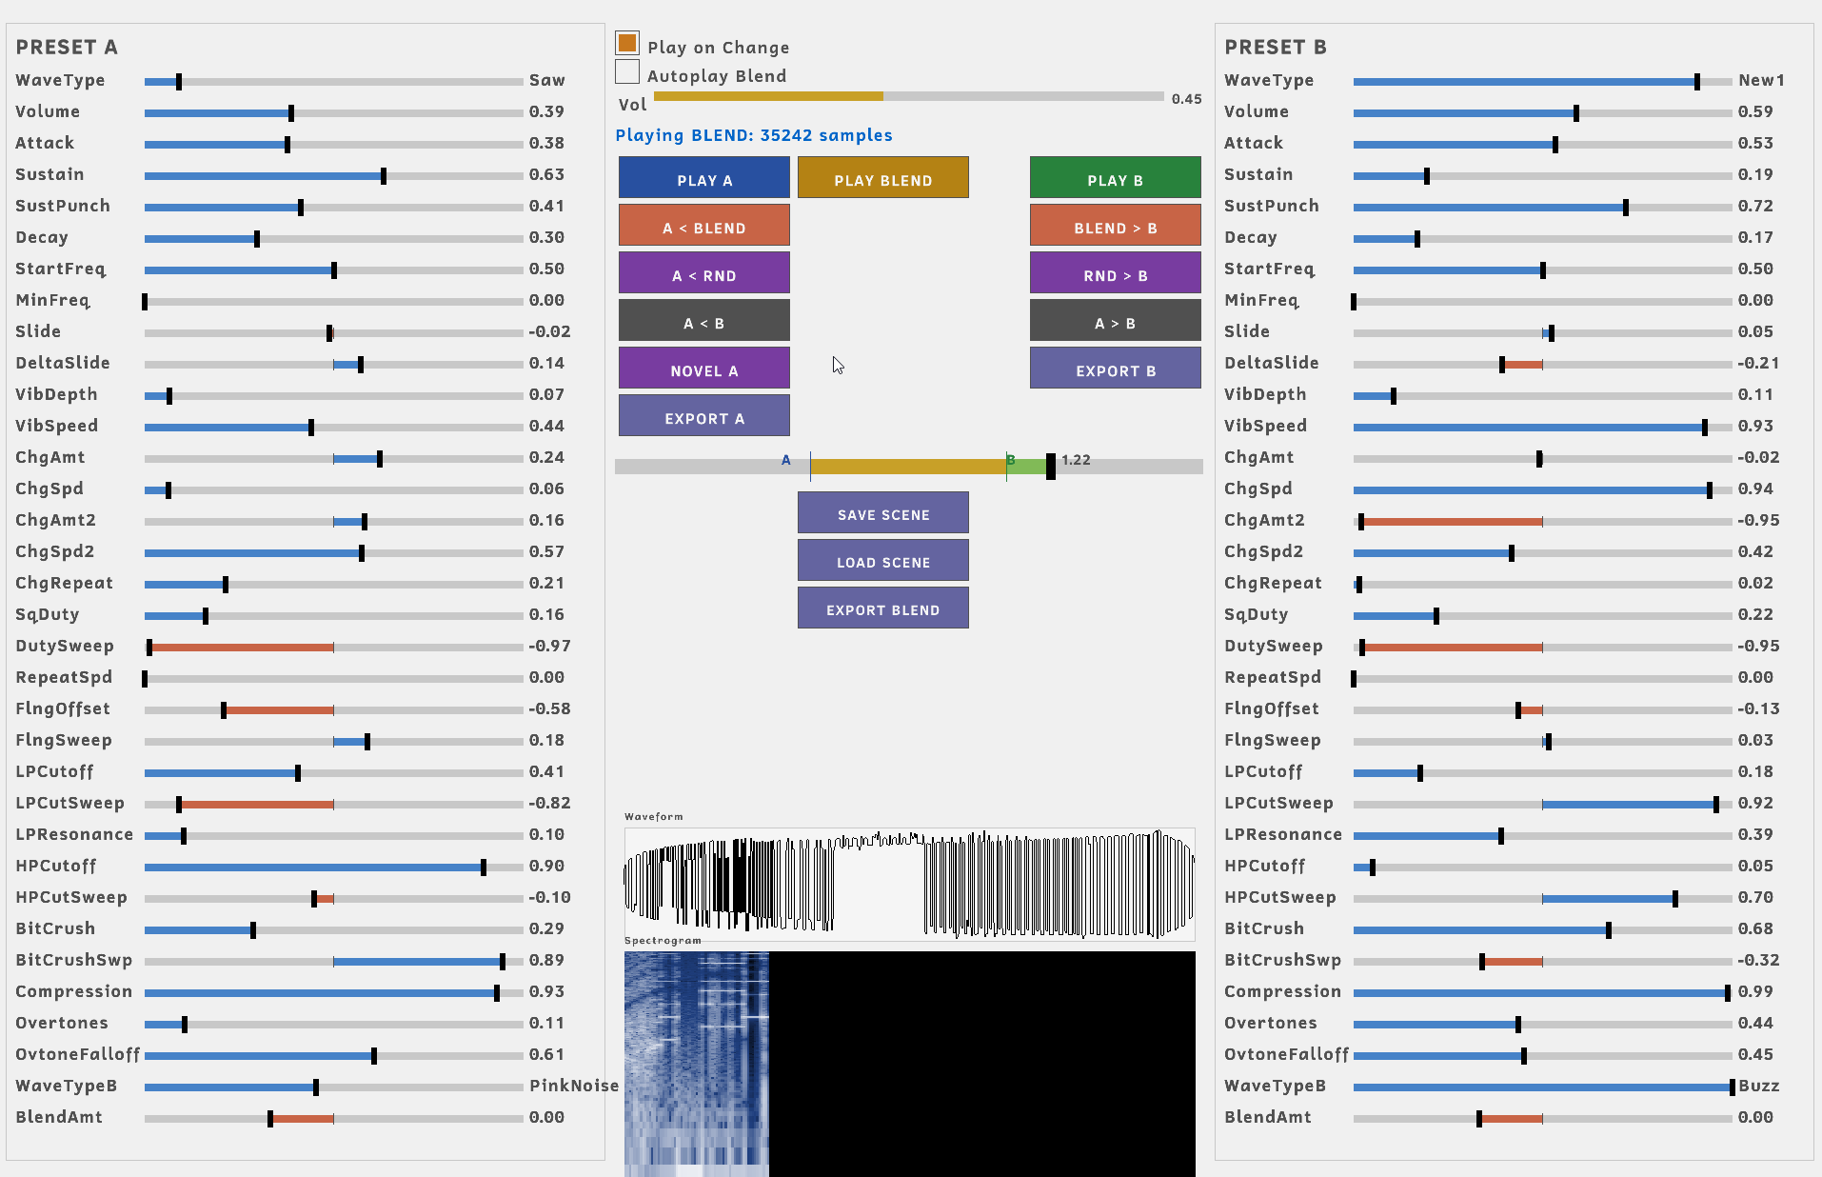
Task: Click the EXPORT BLEND button
Action: (x=883, y=608)
